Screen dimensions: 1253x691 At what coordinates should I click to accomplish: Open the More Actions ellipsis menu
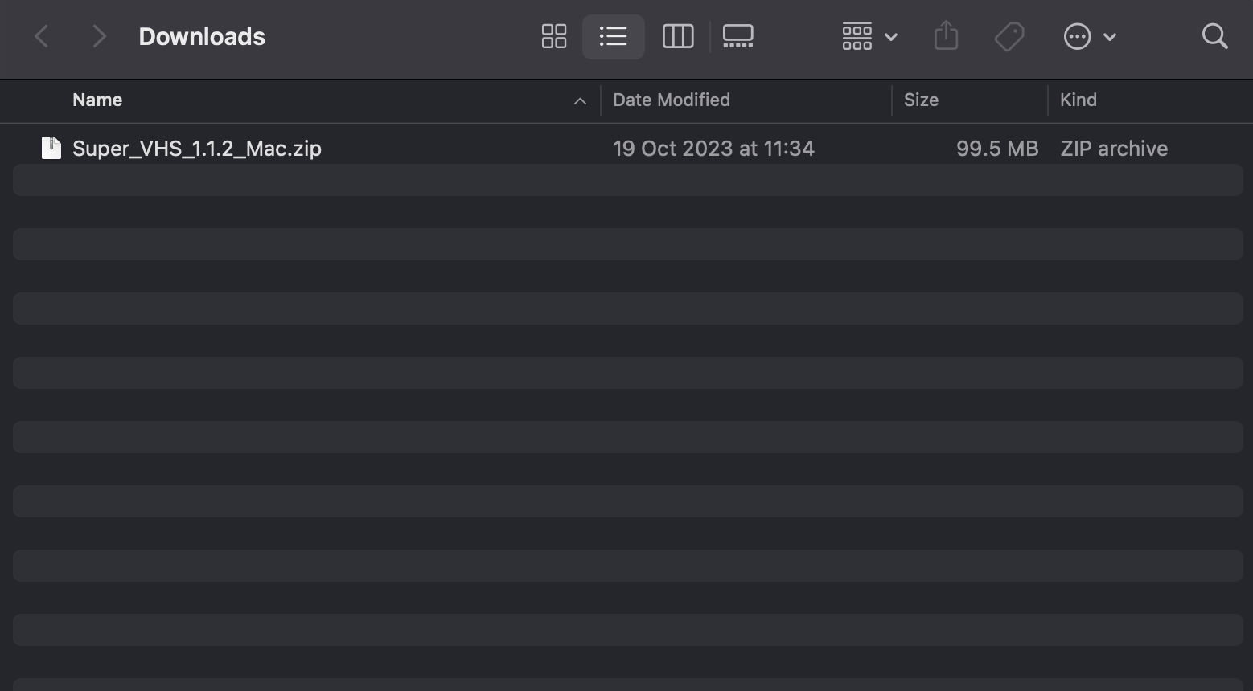click(1089, 36)
